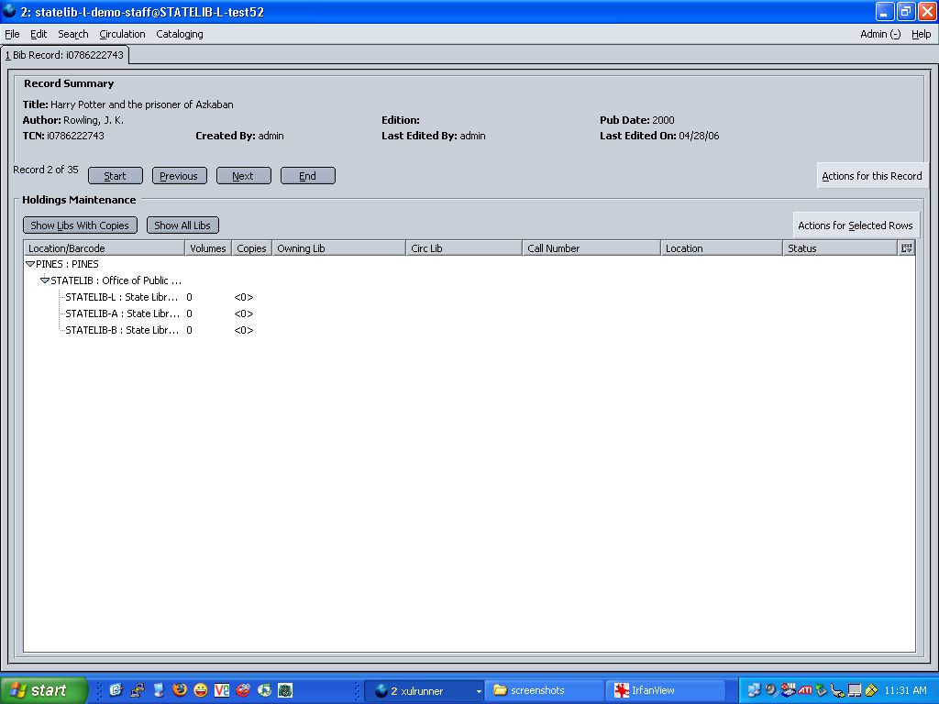Viewport: 939px width, 704px height.
Task: Select the STATELIB-L row in holdings tree
Action: 121,297
